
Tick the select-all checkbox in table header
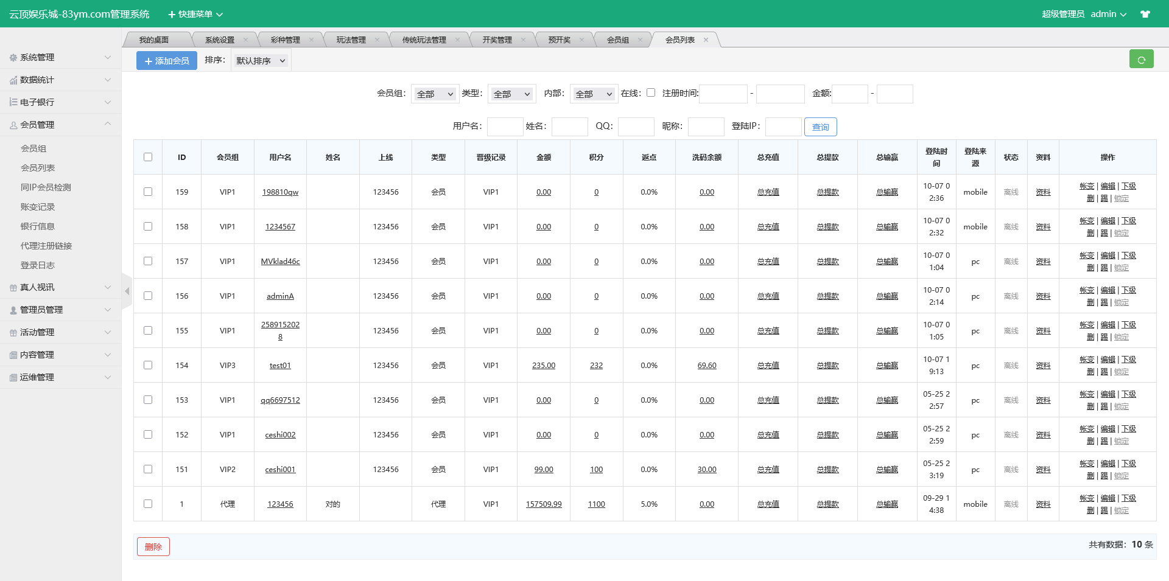click(x=148, y=157)
